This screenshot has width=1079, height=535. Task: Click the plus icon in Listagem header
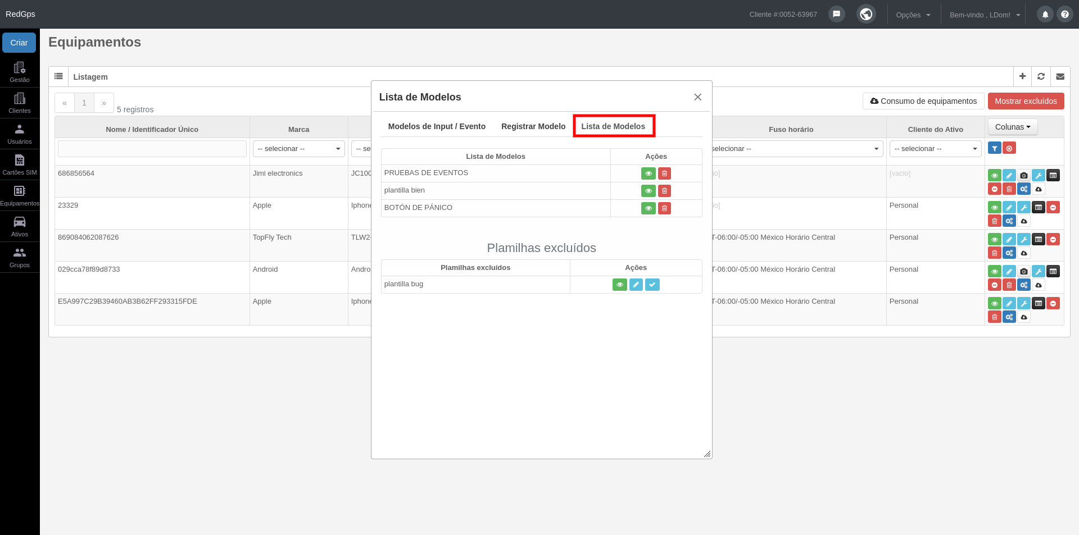point(1022,76)
